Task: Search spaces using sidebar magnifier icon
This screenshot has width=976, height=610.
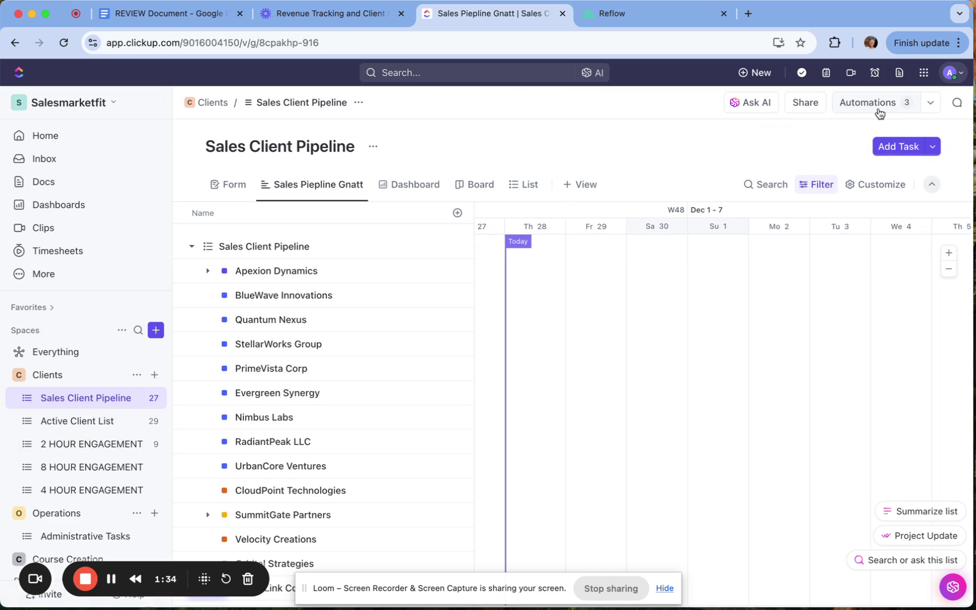Action: (138, 330)
